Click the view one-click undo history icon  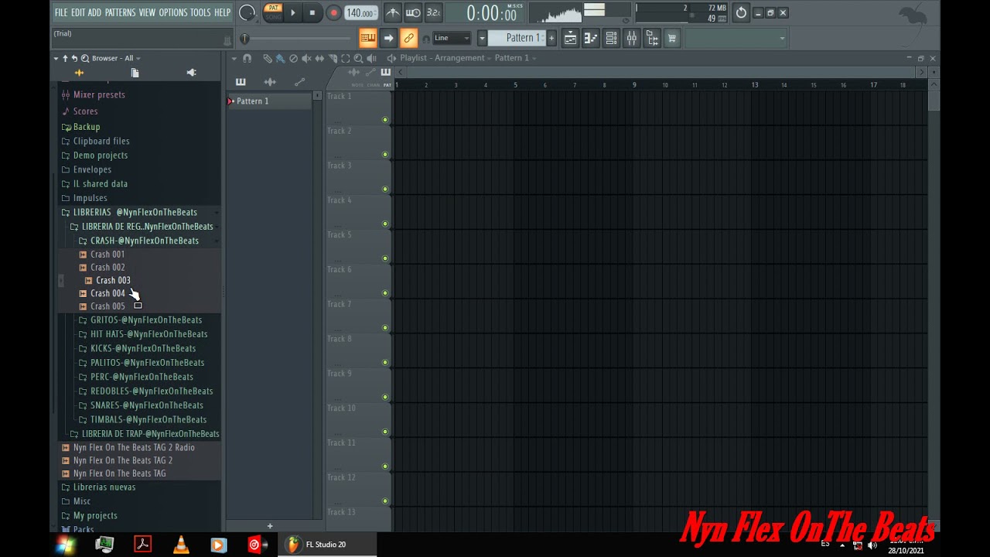(x=741, y=12)
